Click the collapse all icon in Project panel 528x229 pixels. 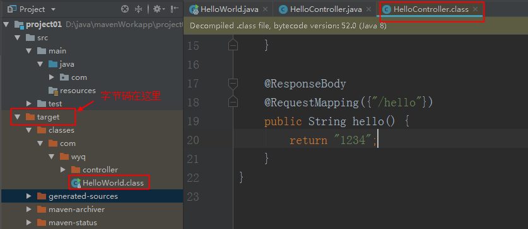click(138, 9)
